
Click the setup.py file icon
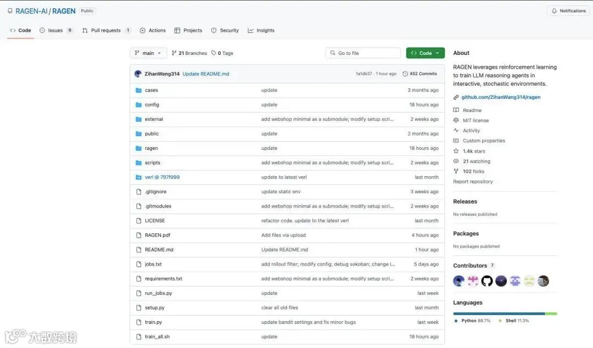pyautogui.click(x=138, y=308)
